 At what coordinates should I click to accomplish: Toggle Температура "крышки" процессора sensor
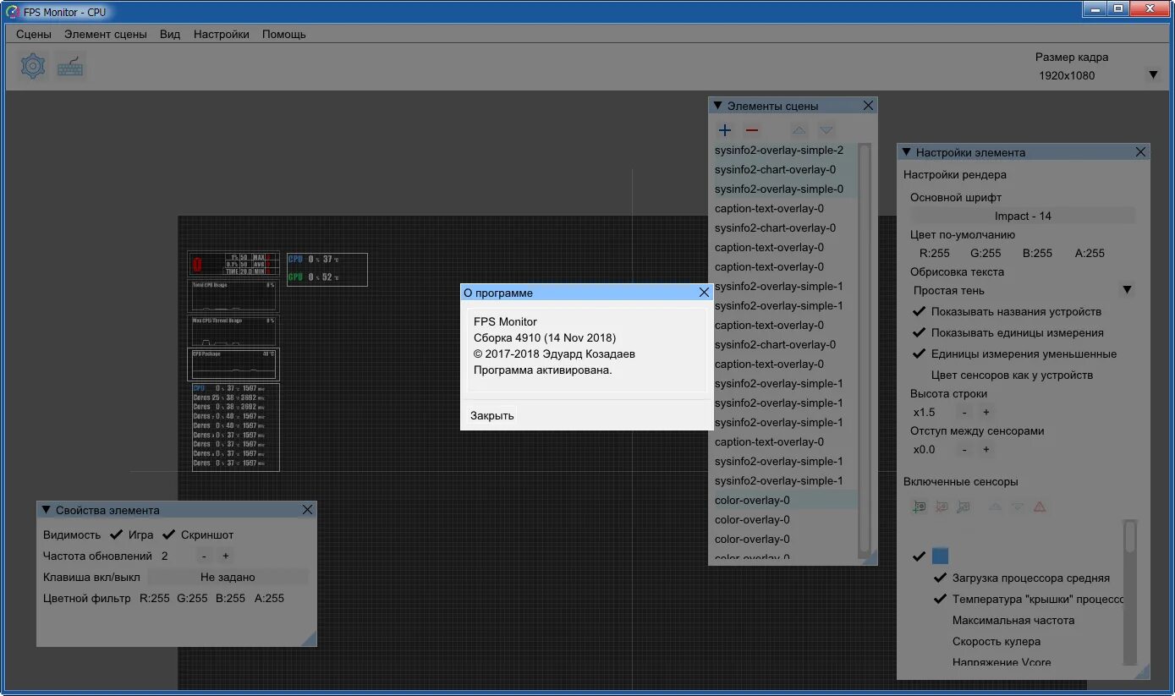coord(940,599)
